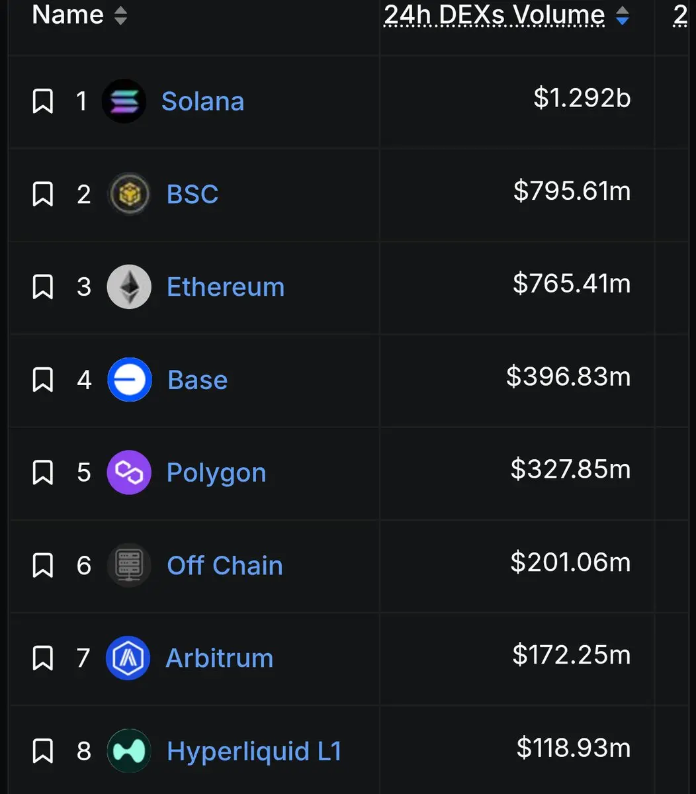
Task: Toggle bookmark for Ethereum
Action: (43, 287)
